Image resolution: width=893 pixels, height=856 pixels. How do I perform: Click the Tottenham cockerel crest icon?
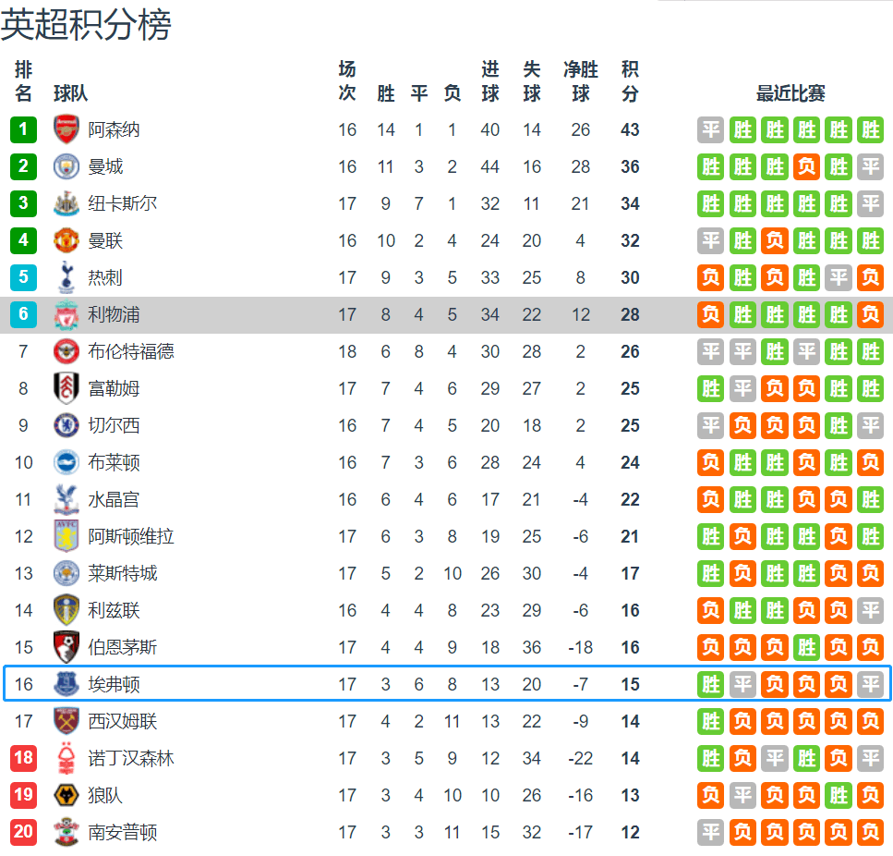[66, 277]
